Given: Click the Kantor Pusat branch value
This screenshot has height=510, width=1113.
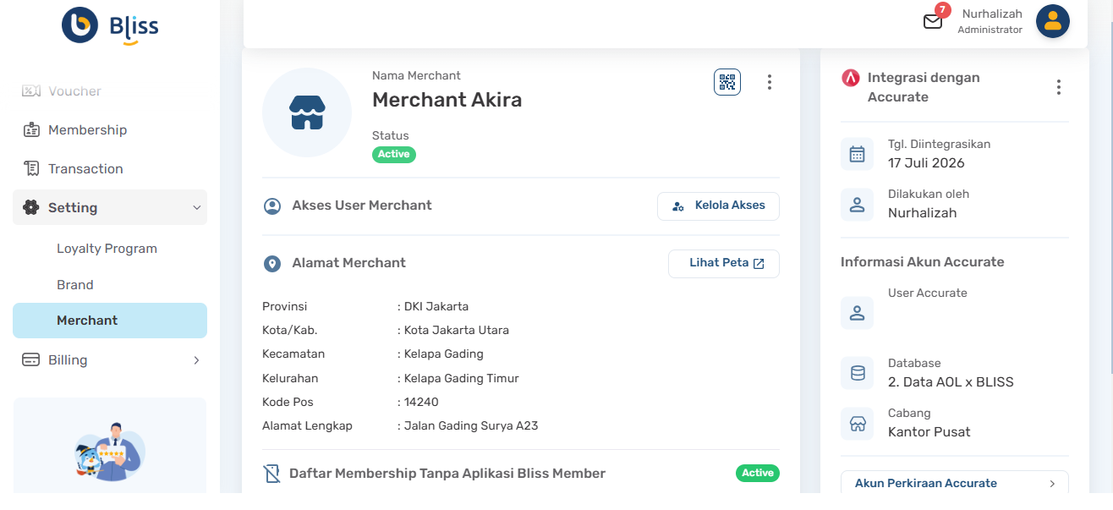Looking at the screenshot, I should click(x=929, y=432).
